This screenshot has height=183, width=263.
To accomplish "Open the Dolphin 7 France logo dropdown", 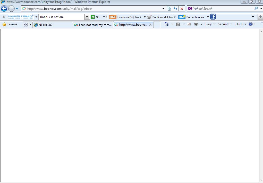I will [x=36, y=17].
